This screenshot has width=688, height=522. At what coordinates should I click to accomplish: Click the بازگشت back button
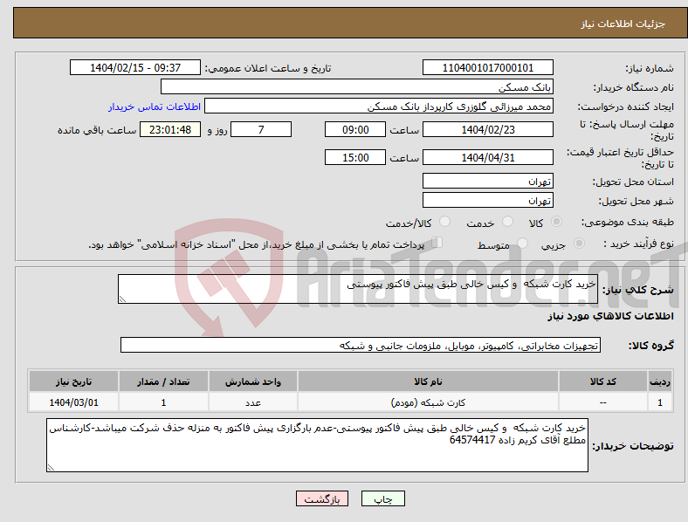pos(322,498)
